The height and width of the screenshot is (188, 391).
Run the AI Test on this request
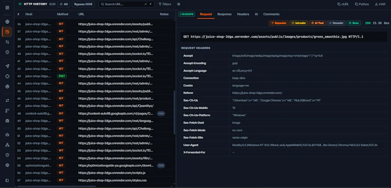(x=317, y=23)
